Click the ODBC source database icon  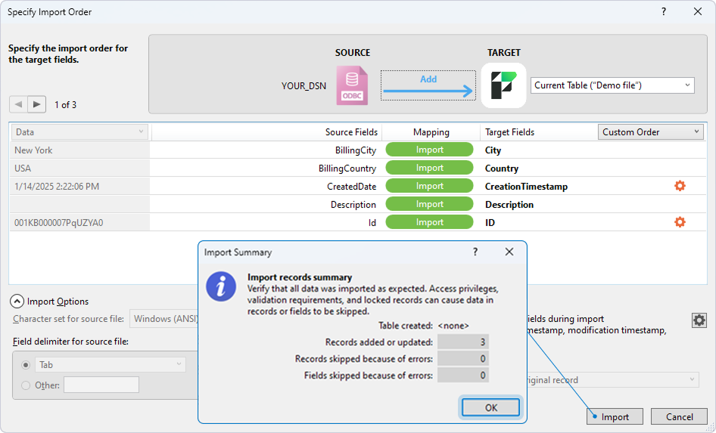[x=352, y=85]
